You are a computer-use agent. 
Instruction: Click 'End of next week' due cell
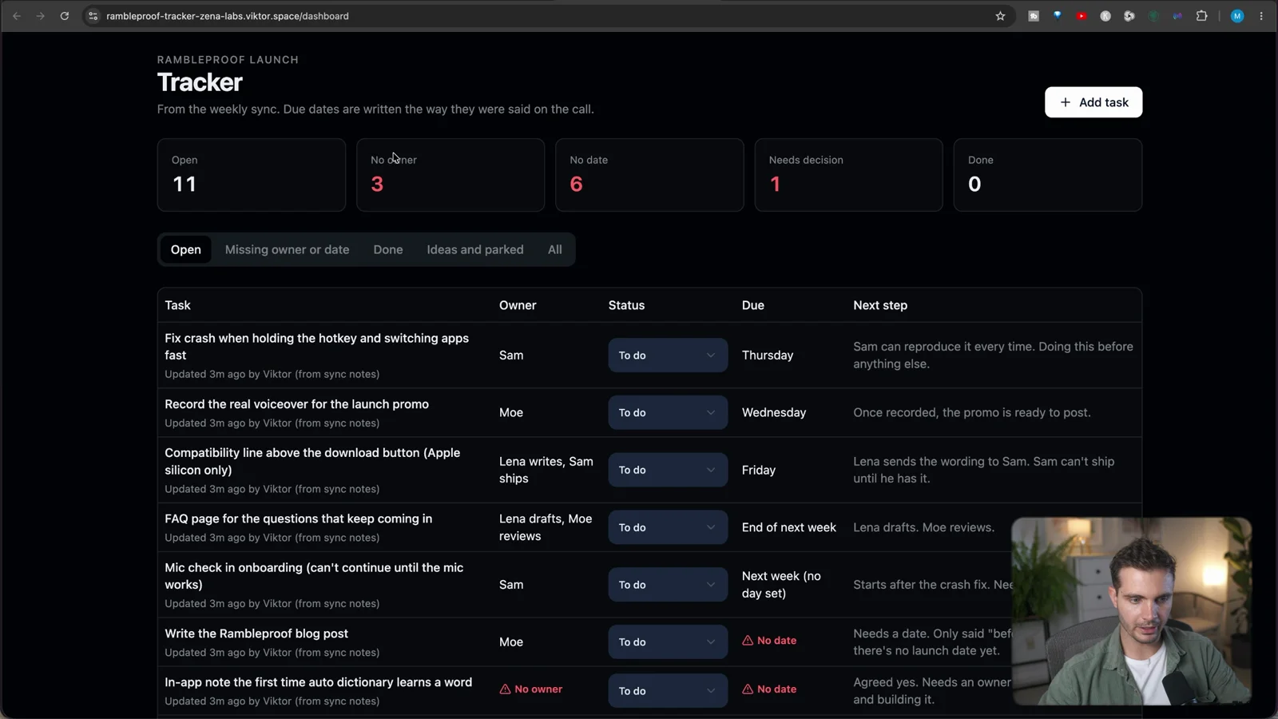pos(789,527)
